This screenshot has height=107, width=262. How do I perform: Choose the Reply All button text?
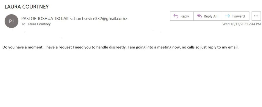point(211,16)
